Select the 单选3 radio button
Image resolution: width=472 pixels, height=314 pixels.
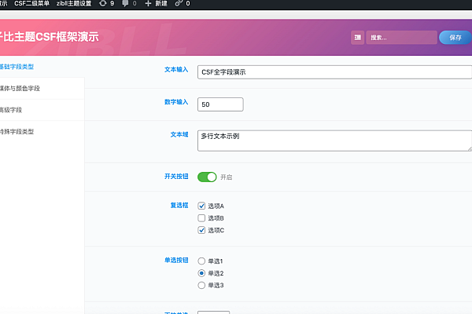click(x=201, y=285)
